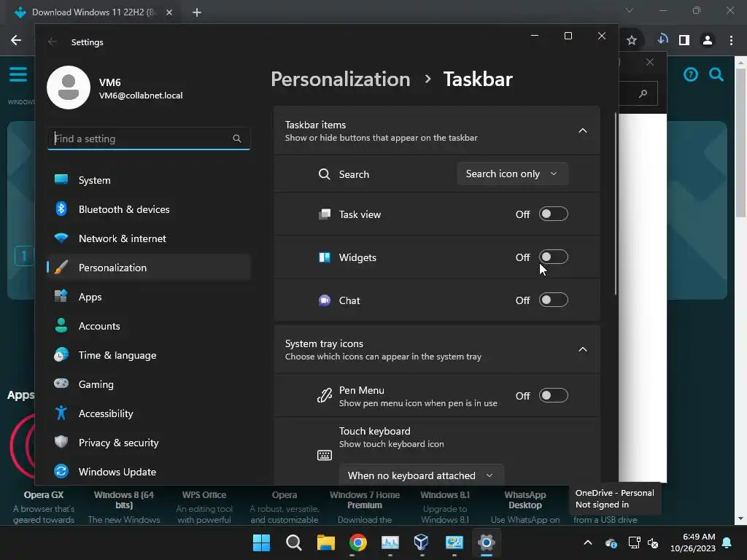Open website hamburger menu in Chrome
The width and height of the screenshot is (747, 560).
click(x=18, y=74)
